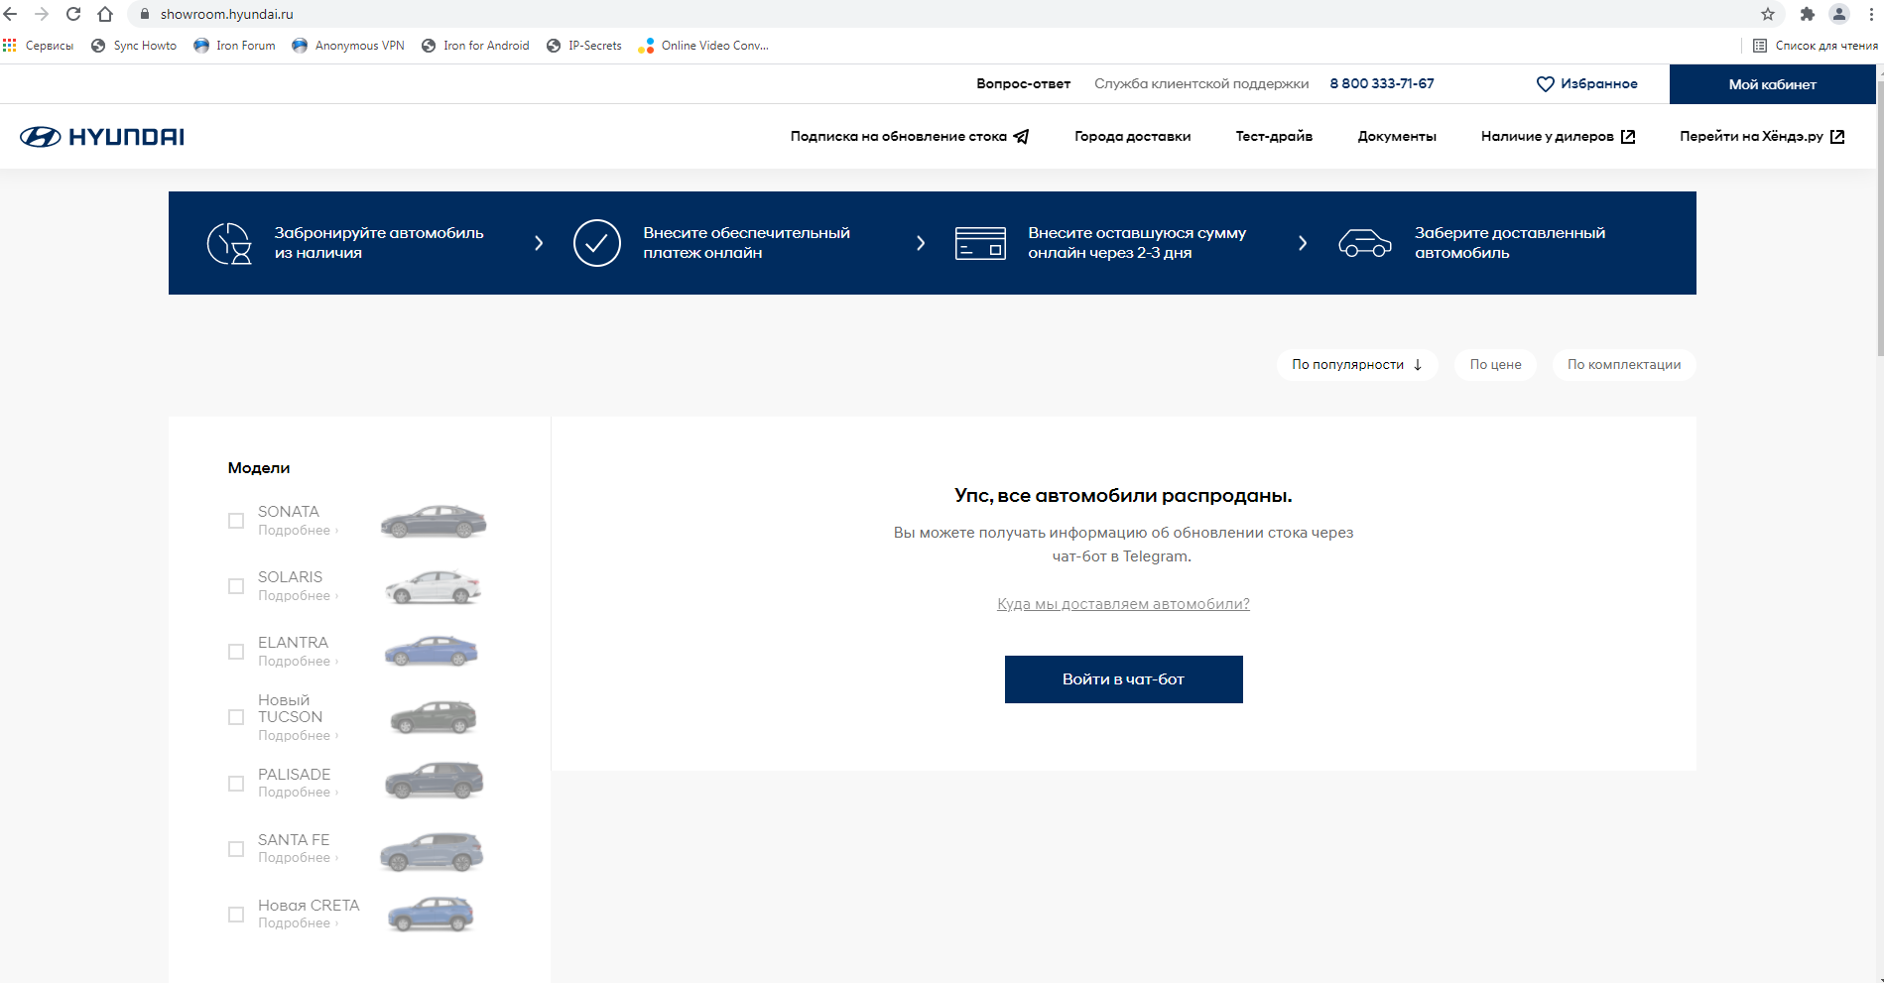The image size is (1884, 983).
Task: Expand Подробнее under PALISADE
Action: click(x=298, y=793)
